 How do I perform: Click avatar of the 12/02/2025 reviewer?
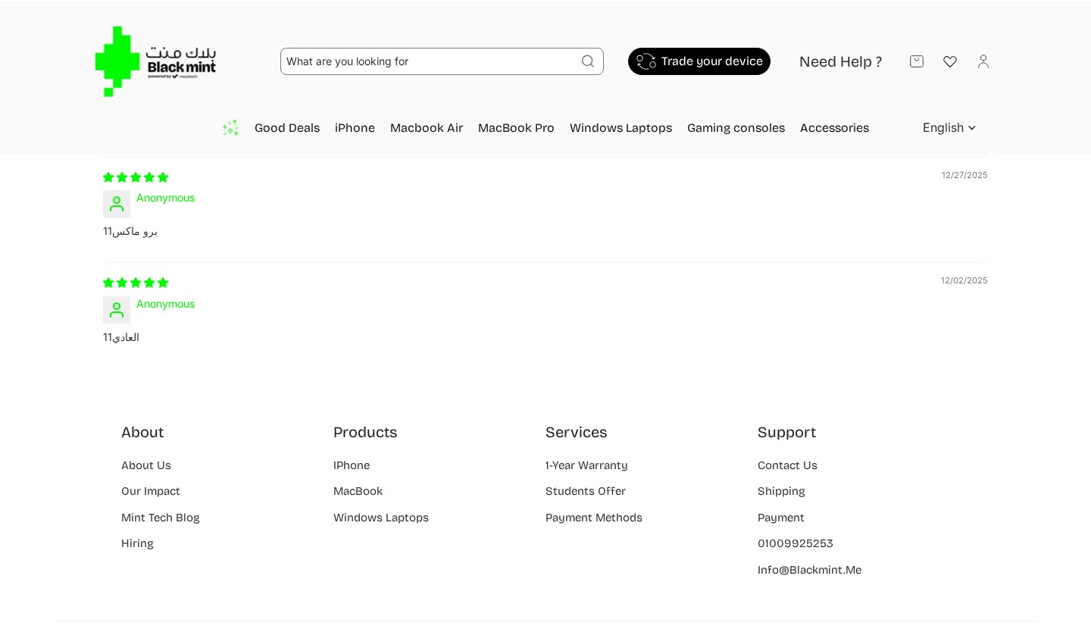pyautogui.click(x=117, y=310)
